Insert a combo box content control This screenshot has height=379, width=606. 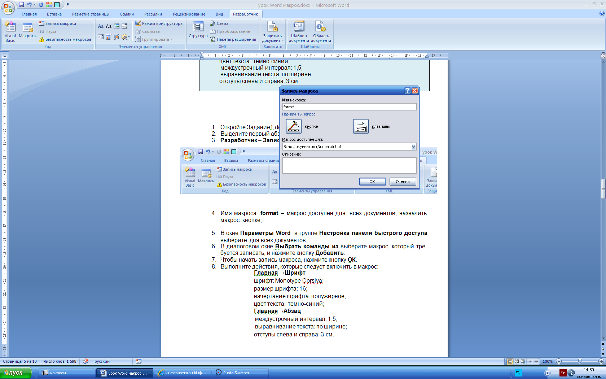pos(124,26)
